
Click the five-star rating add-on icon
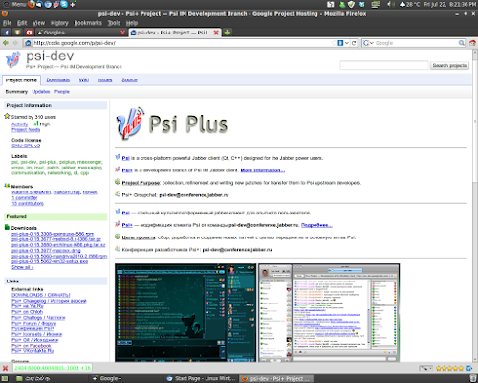[449, 368]
